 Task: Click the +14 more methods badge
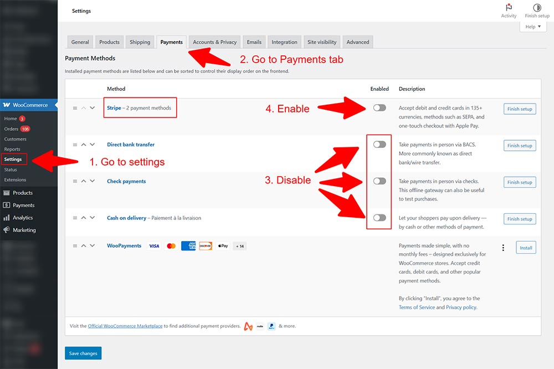tap(240, 246)
